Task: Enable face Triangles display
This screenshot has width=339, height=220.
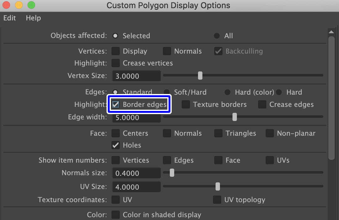Action: pyautogui.click(x=218, y=133)
